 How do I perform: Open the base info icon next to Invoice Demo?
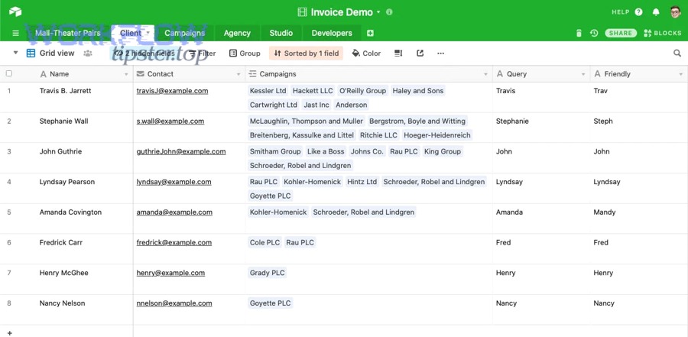tap(389, 12)
